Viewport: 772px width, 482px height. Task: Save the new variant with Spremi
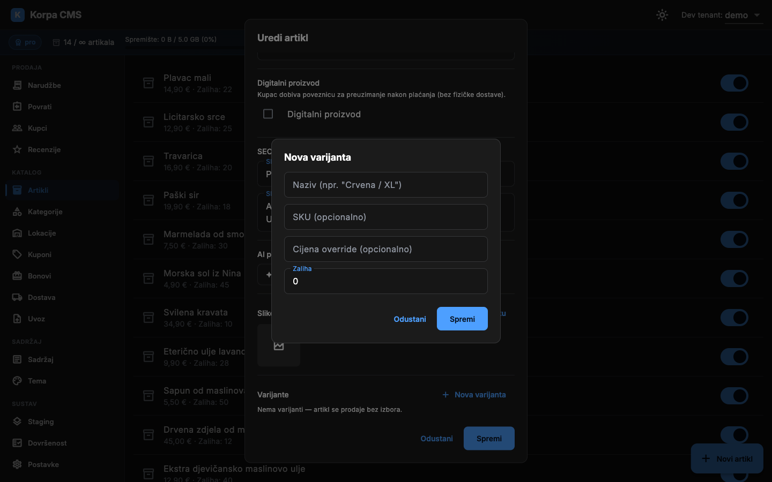point(462,319)
